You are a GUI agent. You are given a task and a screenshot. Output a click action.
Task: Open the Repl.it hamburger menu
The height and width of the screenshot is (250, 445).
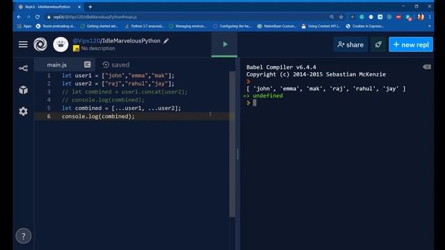click(x=23, y=44)
